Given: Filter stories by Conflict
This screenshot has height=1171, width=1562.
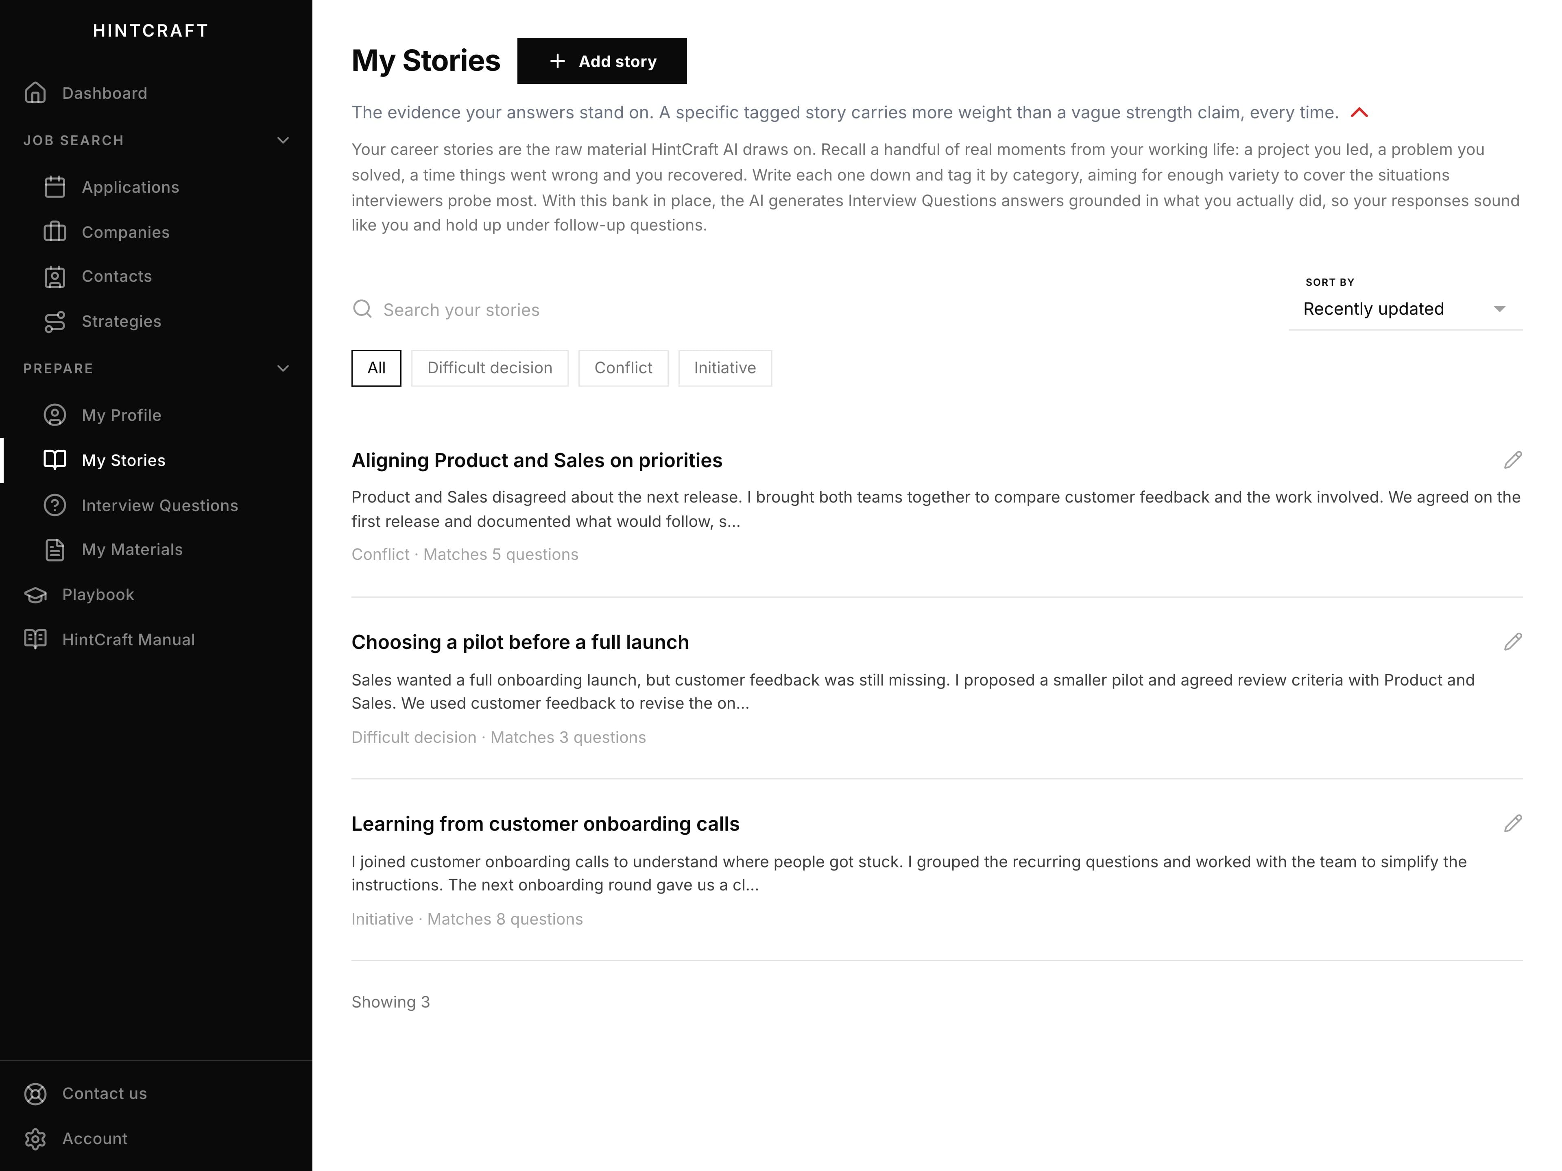Looking at the screenshot, I should point(623,368).
